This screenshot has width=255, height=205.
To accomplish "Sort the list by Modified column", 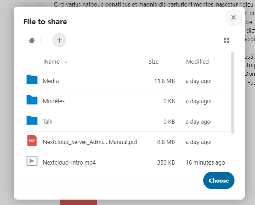I will [197, 62].
